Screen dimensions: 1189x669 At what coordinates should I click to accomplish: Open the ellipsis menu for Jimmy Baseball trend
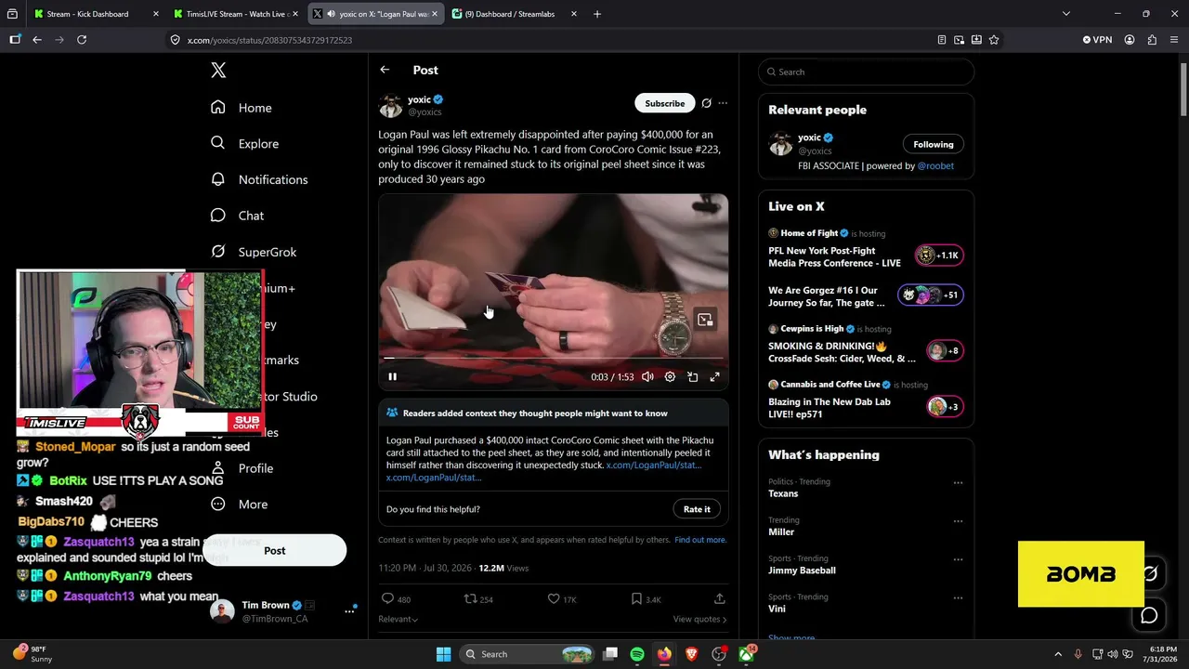click(x=958, y=560)
